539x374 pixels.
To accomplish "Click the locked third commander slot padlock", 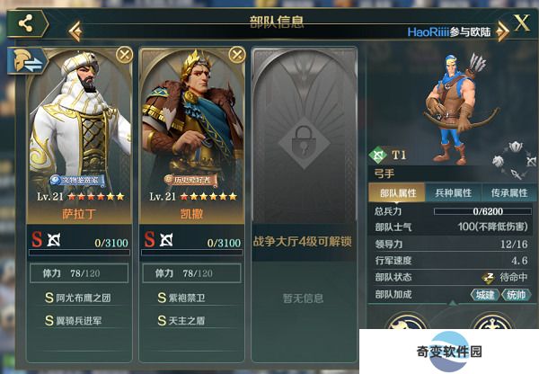I will [304, 142].
